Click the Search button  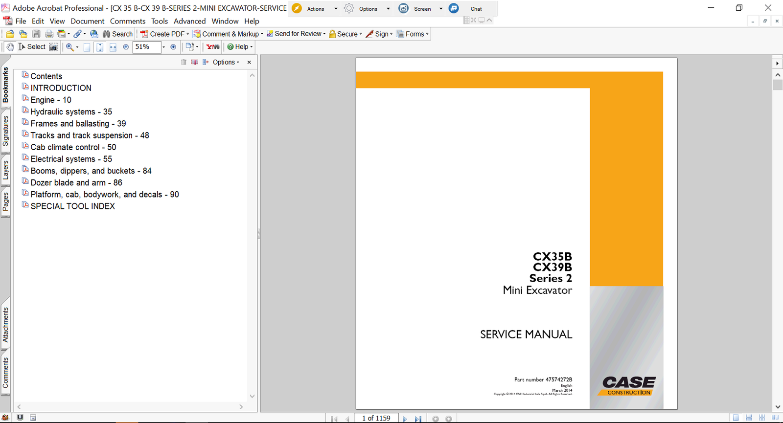pyautogui.click(x=117, y=34)
